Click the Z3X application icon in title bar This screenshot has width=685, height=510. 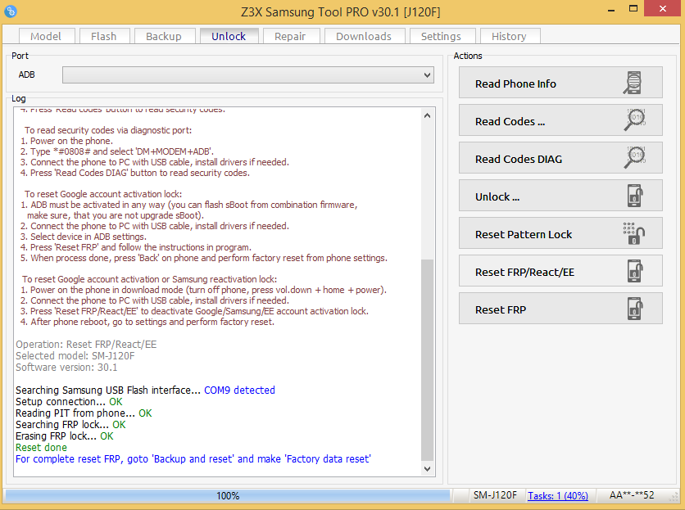click(x=11, y=11)
